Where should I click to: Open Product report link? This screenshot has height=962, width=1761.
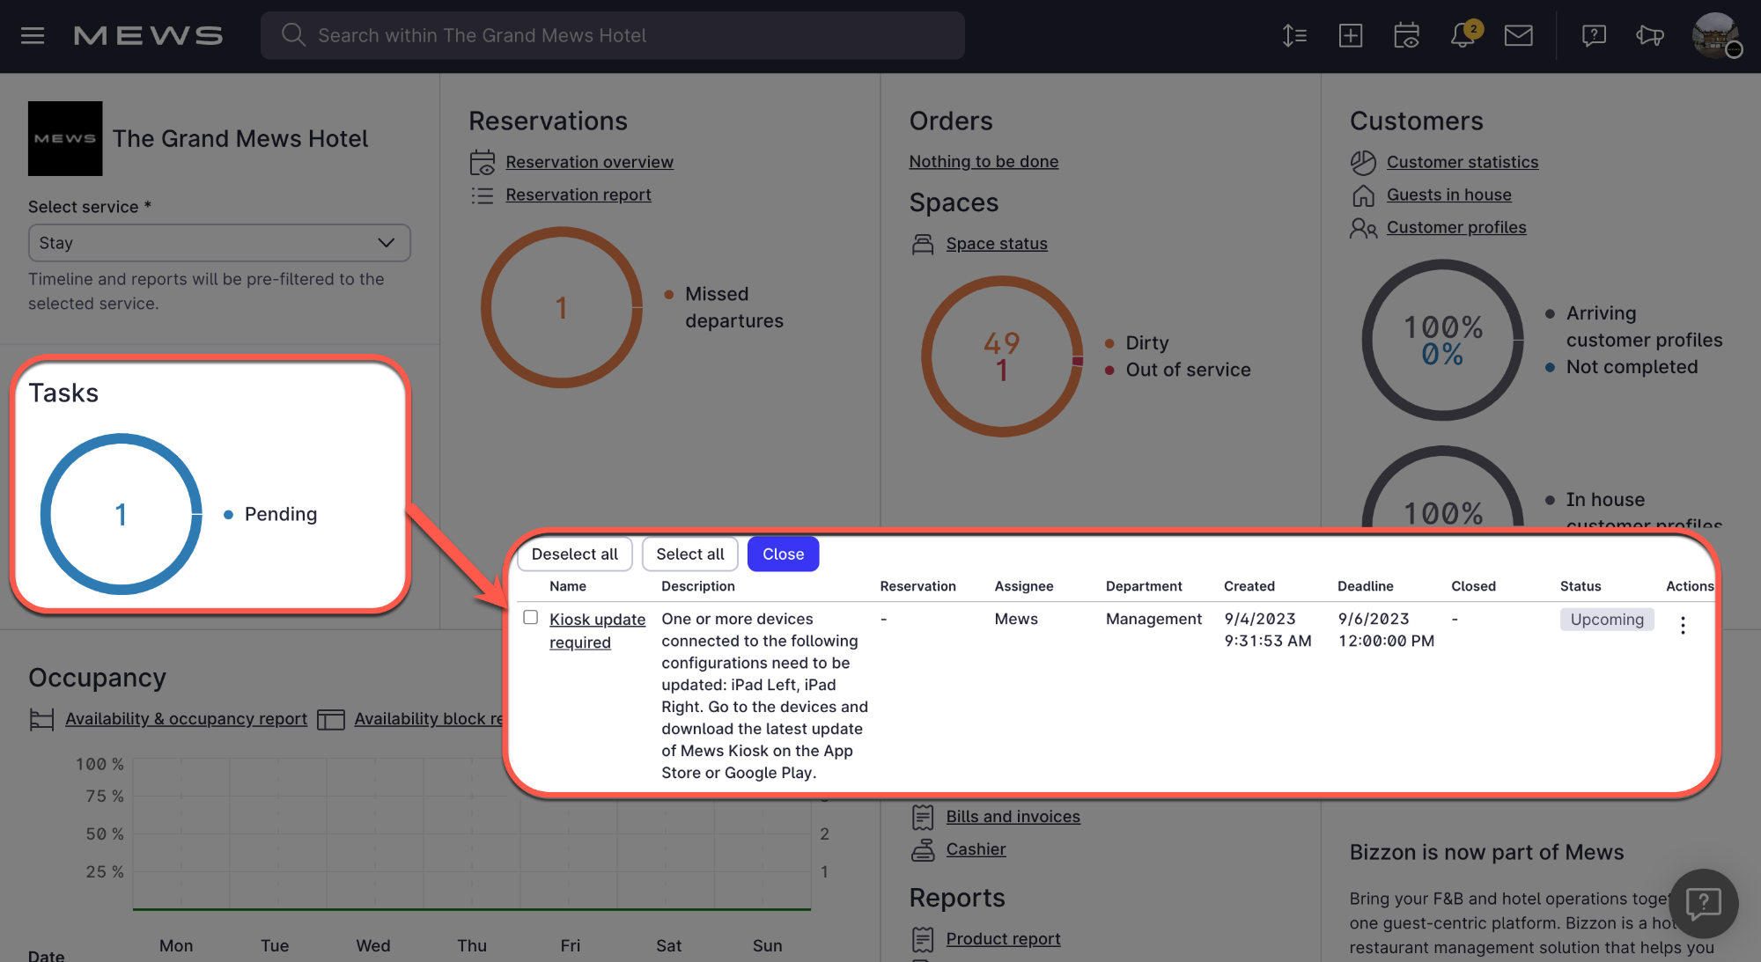click(x=1003, y=939)
